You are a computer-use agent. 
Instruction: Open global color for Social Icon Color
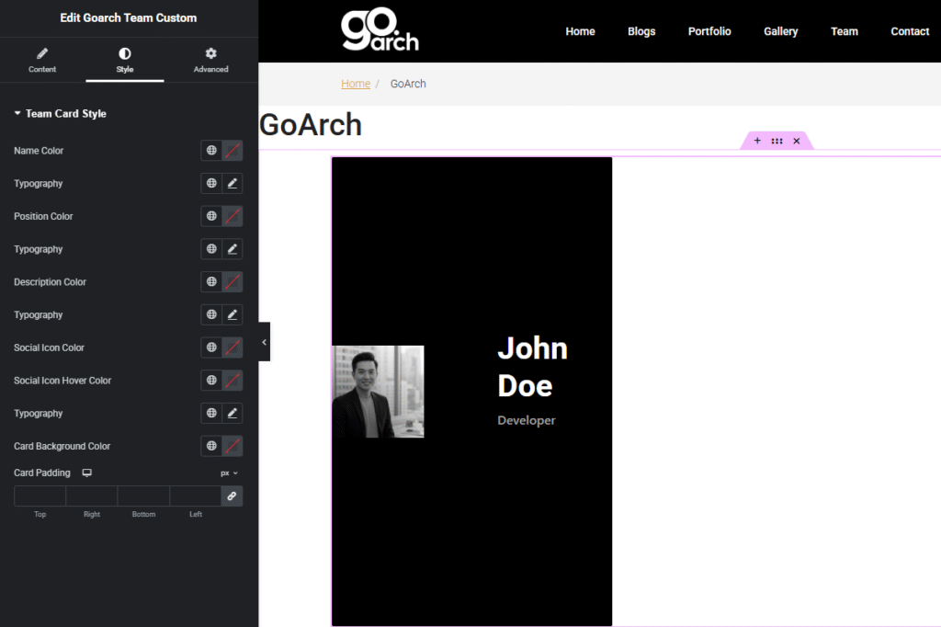click(x=211, y=348)
